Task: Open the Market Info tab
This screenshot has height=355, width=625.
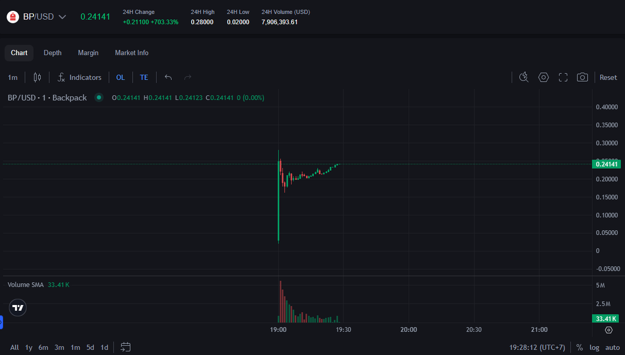Action: point(132,53)
